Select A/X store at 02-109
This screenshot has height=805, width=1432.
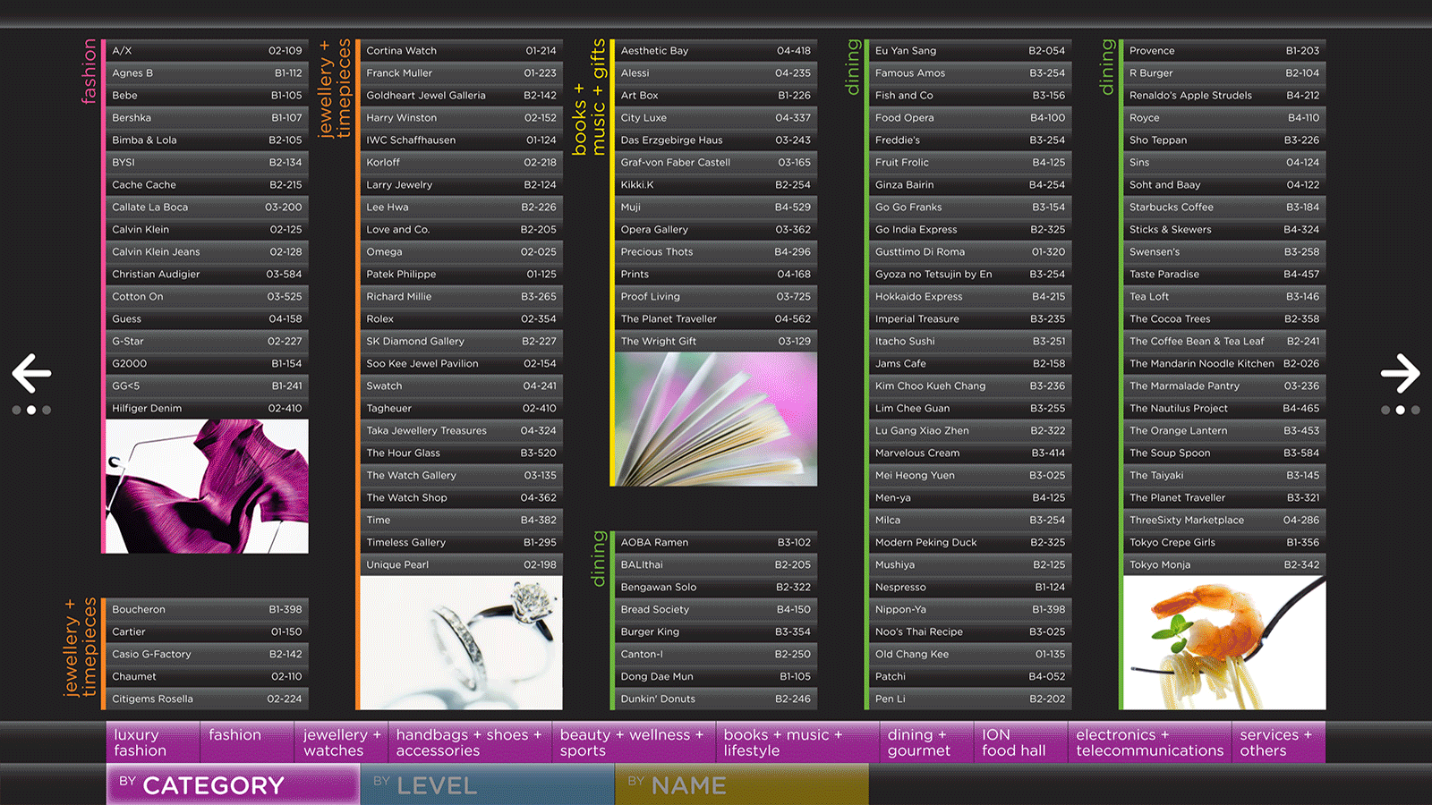[x=207, y=51]
